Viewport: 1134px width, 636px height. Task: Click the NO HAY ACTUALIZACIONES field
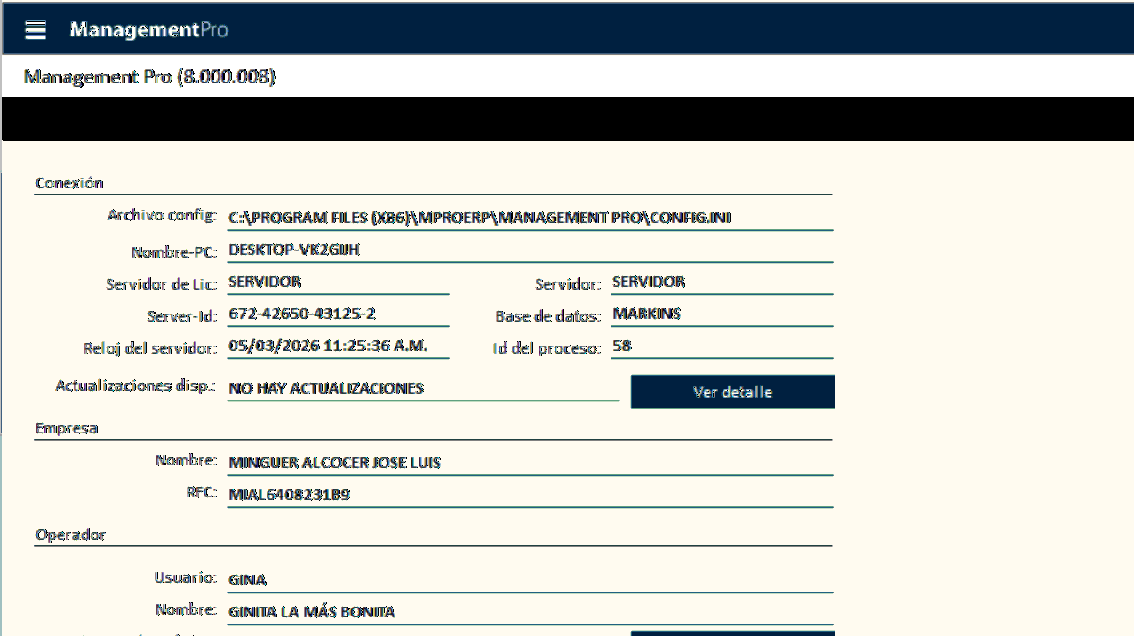click(x=422, y=388)
